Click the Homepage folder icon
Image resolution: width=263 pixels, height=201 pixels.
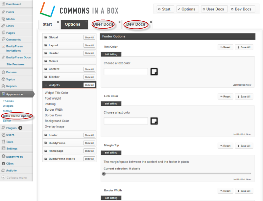(46, 151)
